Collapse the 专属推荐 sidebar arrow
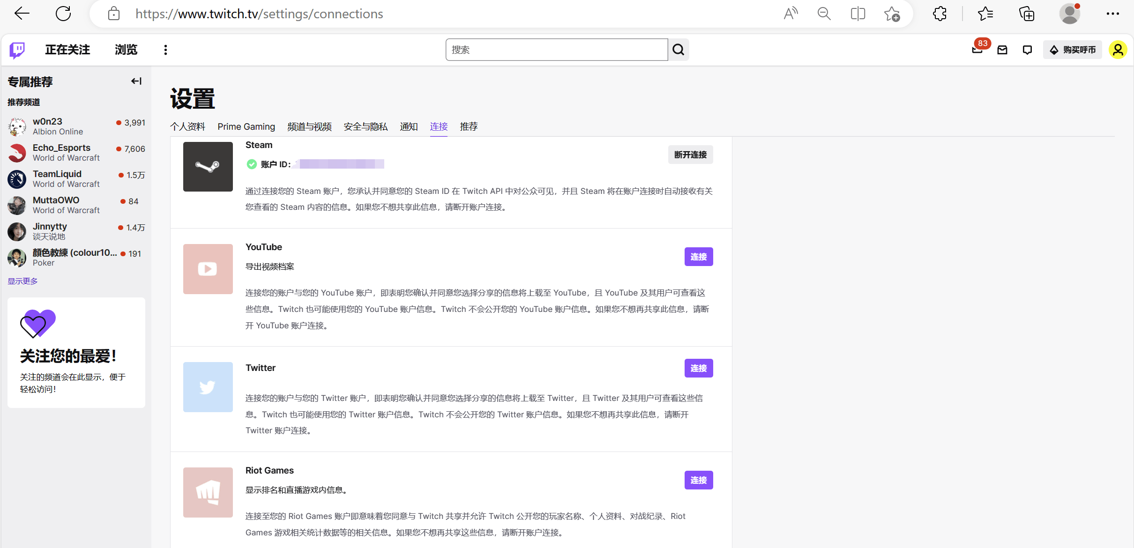 136,81
